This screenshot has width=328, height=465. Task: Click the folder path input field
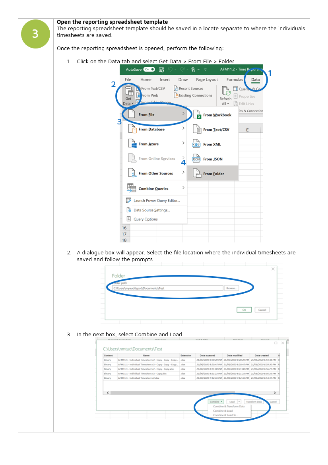click(167, 287)
